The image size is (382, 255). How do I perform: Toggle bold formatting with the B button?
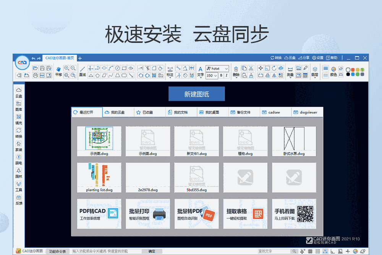tap(222, 75)
